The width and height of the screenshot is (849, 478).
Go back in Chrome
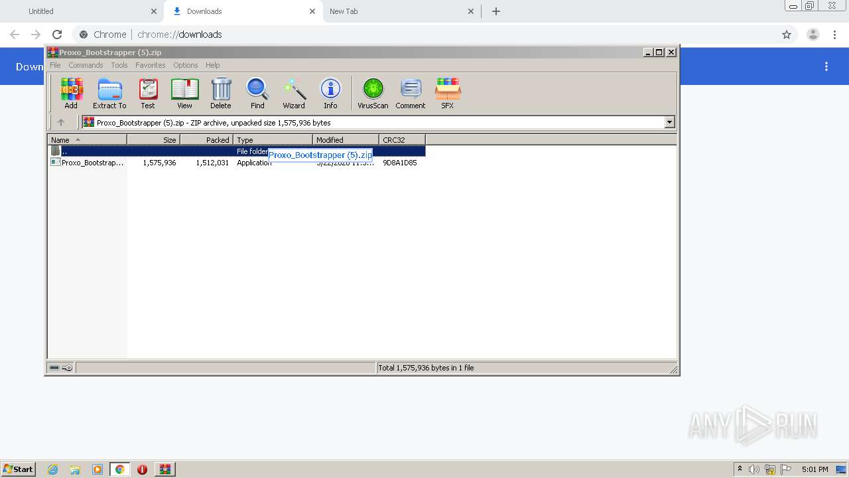tap(15, 35)
